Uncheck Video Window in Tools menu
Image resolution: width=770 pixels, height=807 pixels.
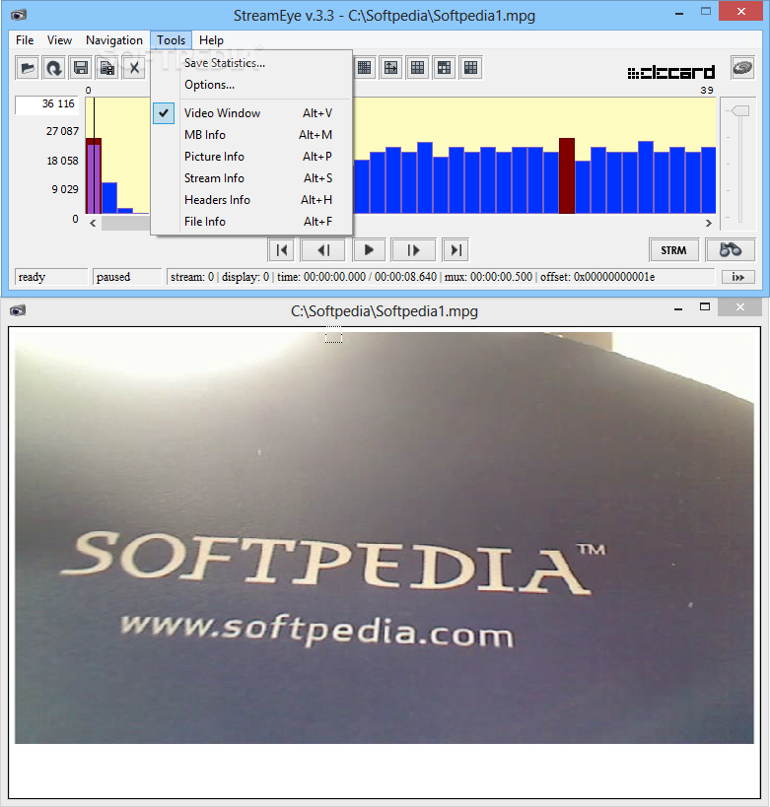(251, 113)
